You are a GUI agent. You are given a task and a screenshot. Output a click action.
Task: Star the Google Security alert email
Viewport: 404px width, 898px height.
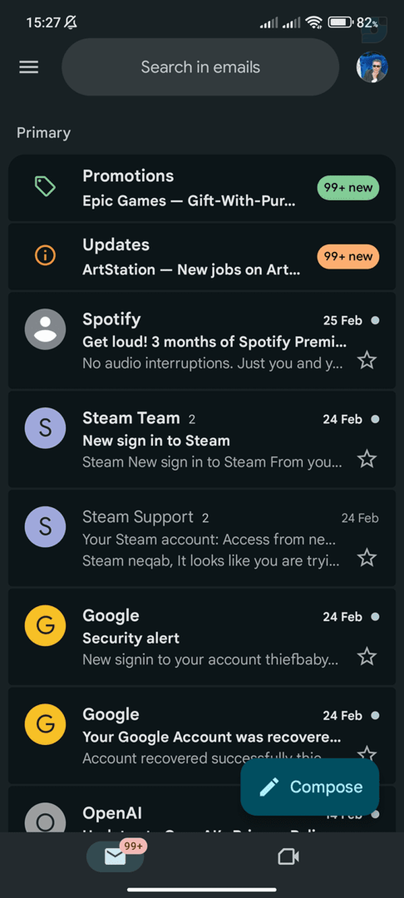tap(366, 656)
